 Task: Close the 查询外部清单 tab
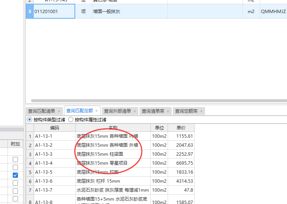point(135,111)
